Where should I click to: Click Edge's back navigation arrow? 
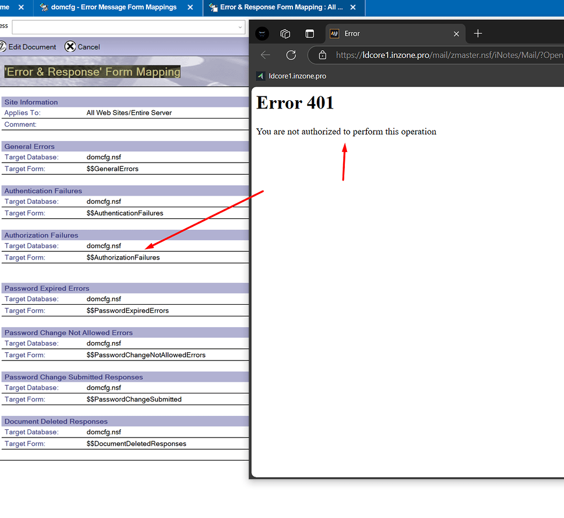click(265, 55)
